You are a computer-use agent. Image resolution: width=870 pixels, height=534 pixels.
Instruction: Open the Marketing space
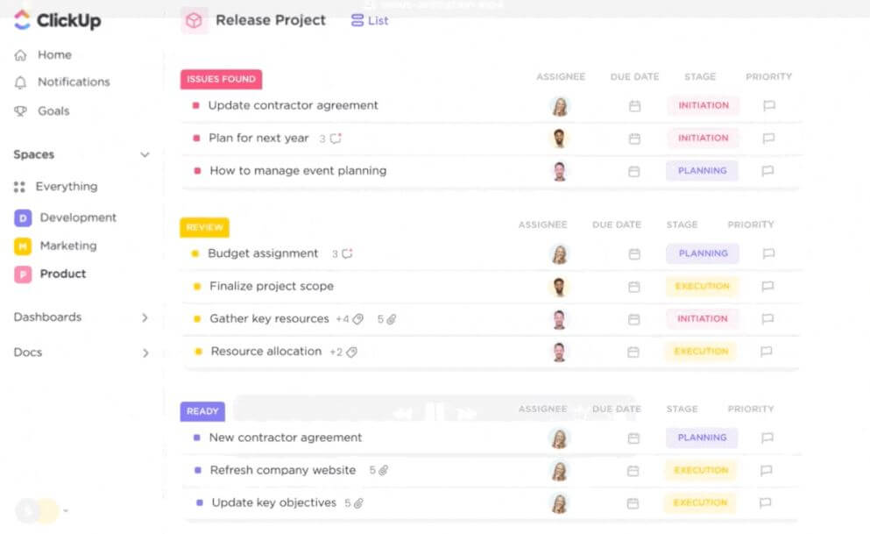point(68,246)
